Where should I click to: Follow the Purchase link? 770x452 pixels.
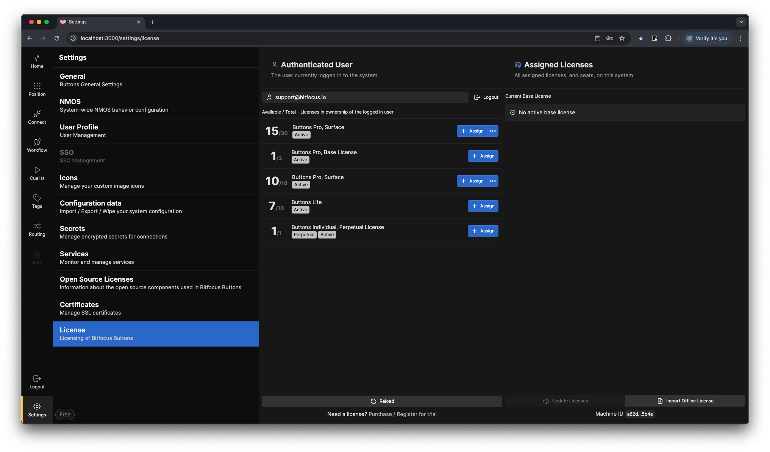[380, 414]
